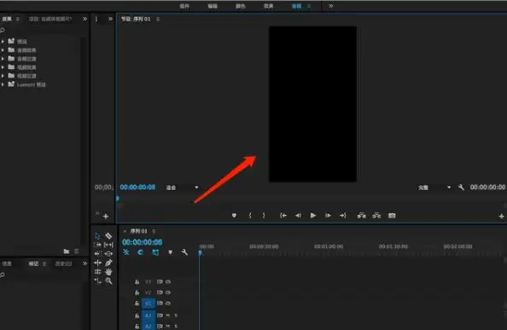
Task: Create new custom bin in Effects panel
Action: point(67,252)
